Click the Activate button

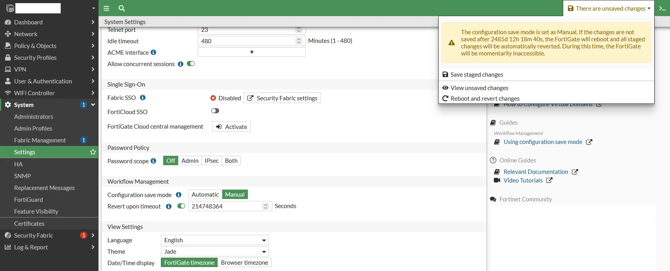tap(231, 127)
